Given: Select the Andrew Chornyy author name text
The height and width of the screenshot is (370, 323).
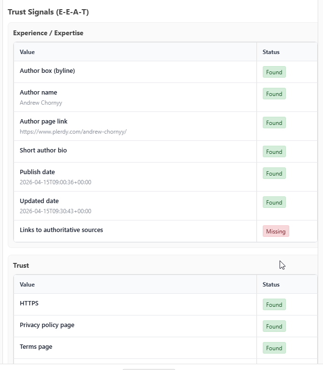Looking at the screenshot, I should [41, 103].
